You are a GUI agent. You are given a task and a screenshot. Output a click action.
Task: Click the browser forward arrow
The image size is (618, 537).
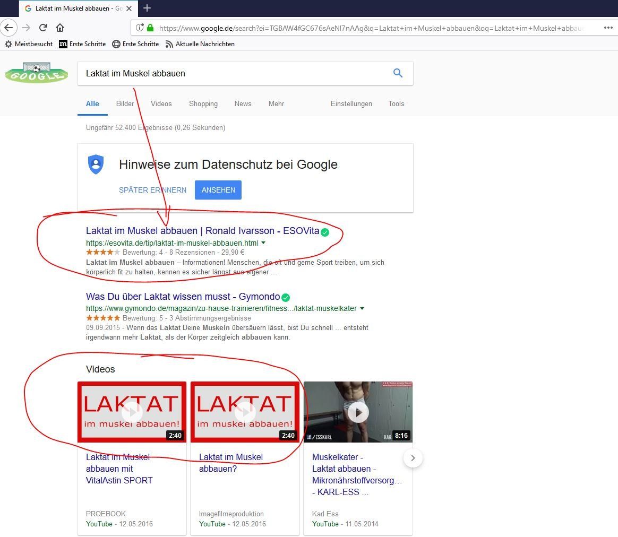(x=26, y=28)
